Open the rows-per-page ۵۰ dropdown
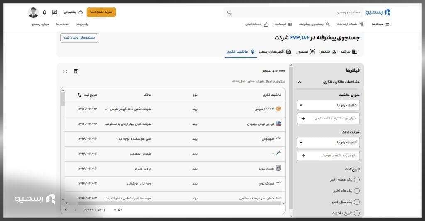 click(118, 210)
